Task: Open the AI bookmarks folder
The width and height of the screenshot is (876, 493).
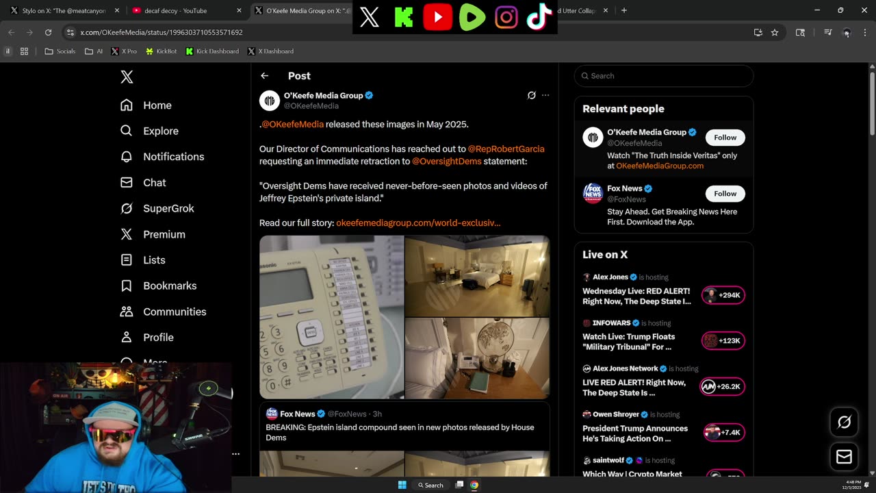Action: [x=94, y=51]
